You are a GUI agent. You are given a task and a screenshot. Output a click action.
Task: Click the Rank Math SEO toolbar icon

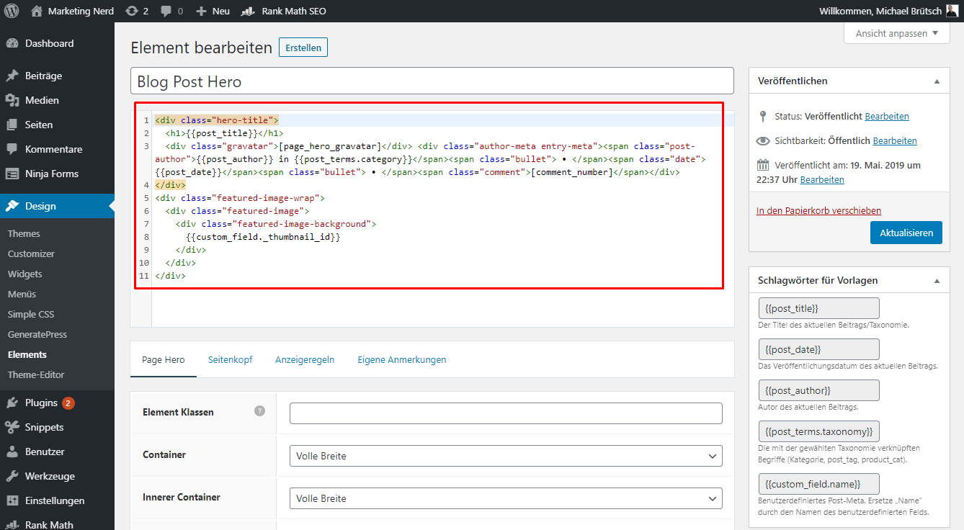(x=248, y=12)
